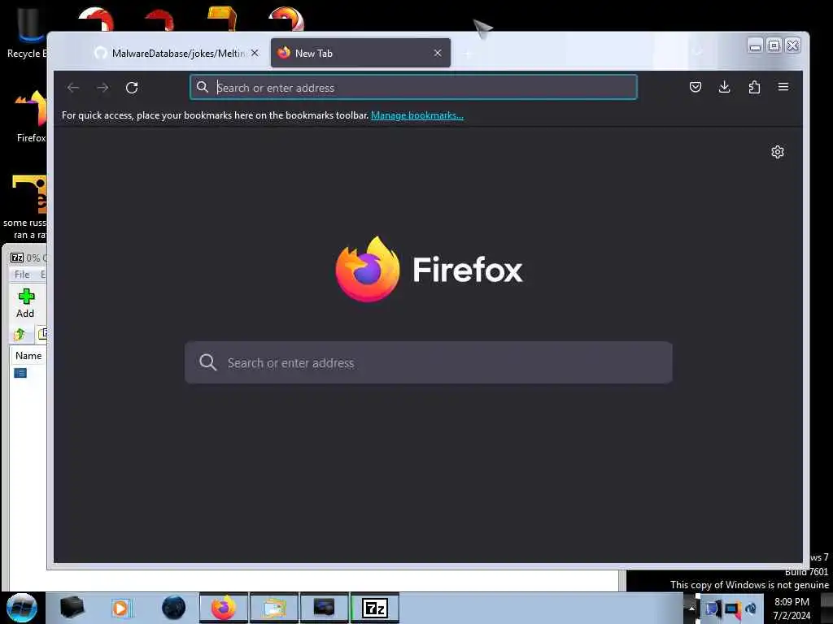This screenshot has height=624, width=833.
Task: Focus the top Search or enter address bar
Action: tap(413, 87)
